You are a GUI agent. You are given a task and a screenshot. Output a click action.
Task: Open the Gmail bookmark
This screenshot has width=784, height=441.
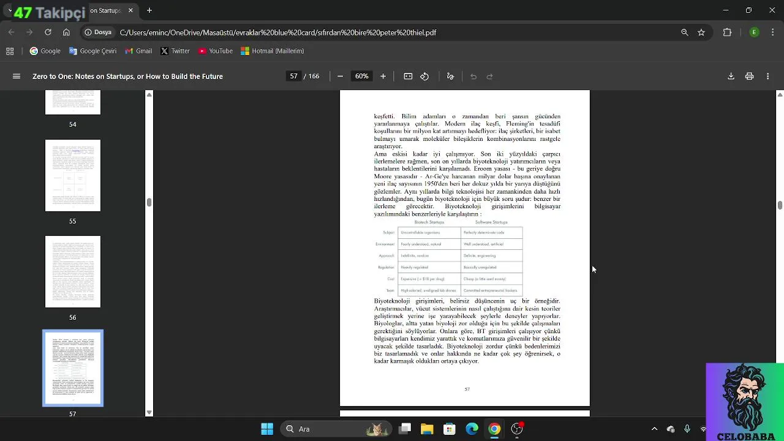coord(138,51)
